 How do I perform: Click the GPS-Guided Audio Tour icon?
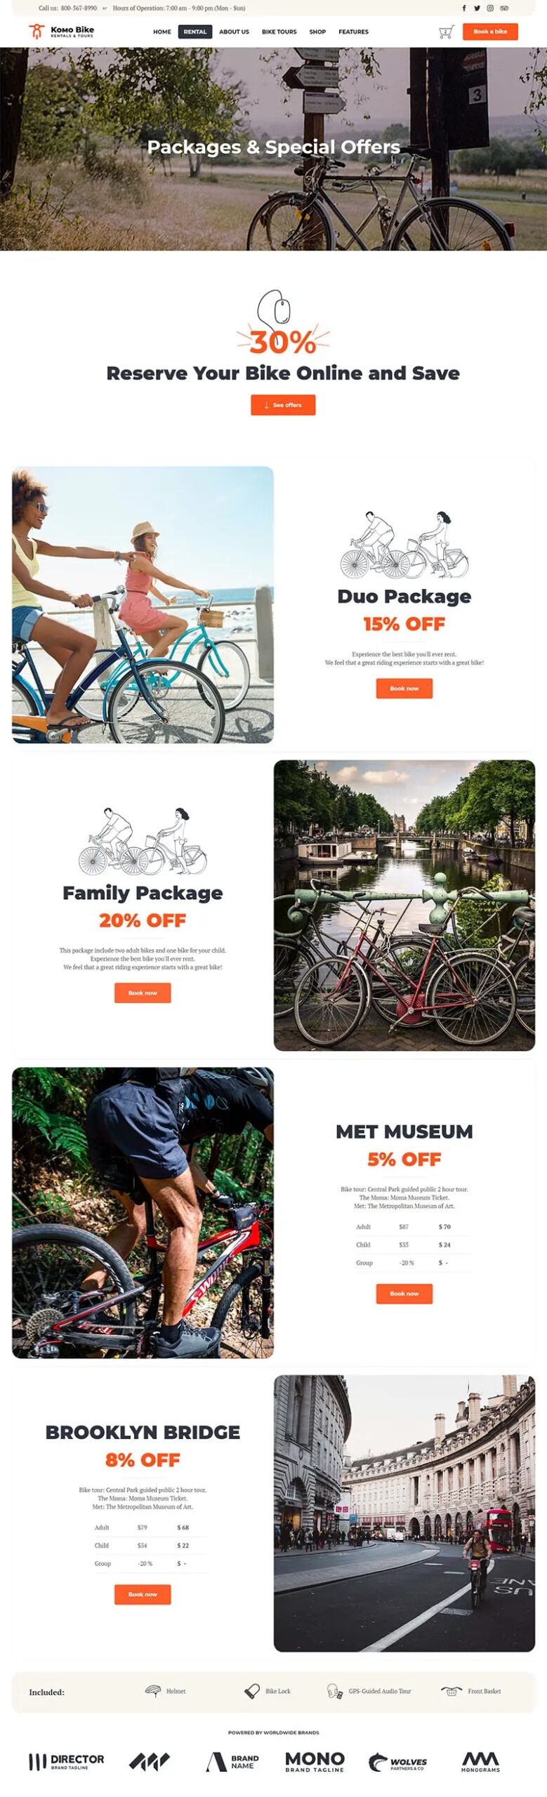pyautogui.click(x=334, y=1691)
